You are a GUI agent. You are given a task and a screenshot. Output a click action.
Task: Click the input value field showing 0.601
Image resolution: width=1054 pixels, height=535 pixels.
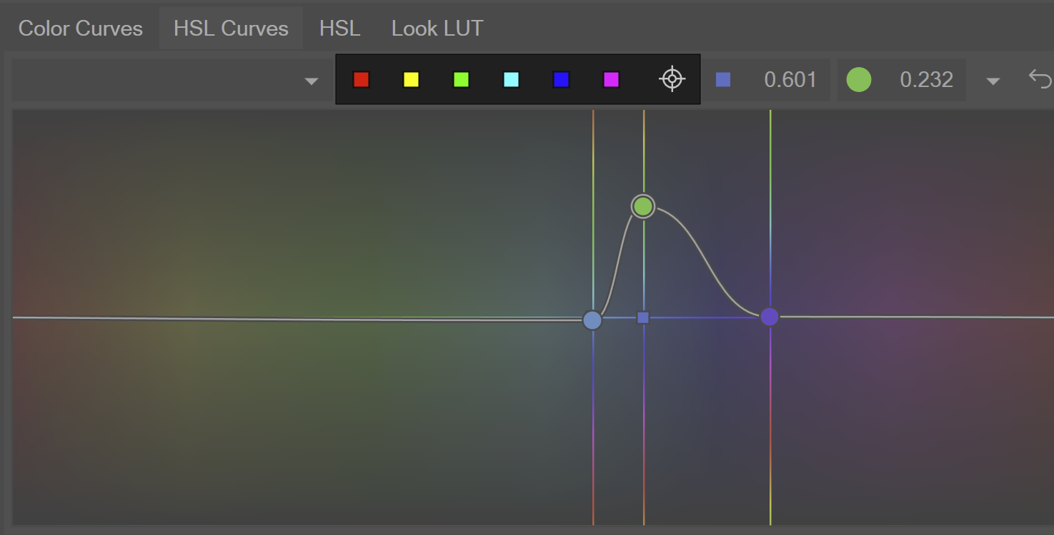click(x=790, y=80)
